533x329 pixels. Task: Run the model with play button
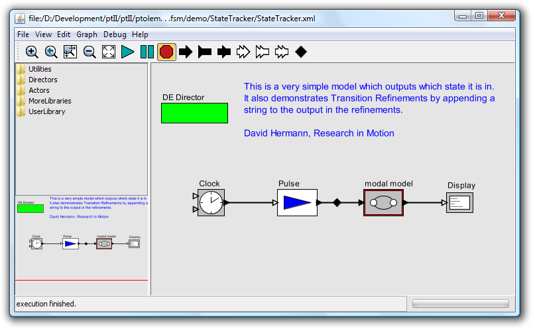pyautogui.click(x=128, y=52)
